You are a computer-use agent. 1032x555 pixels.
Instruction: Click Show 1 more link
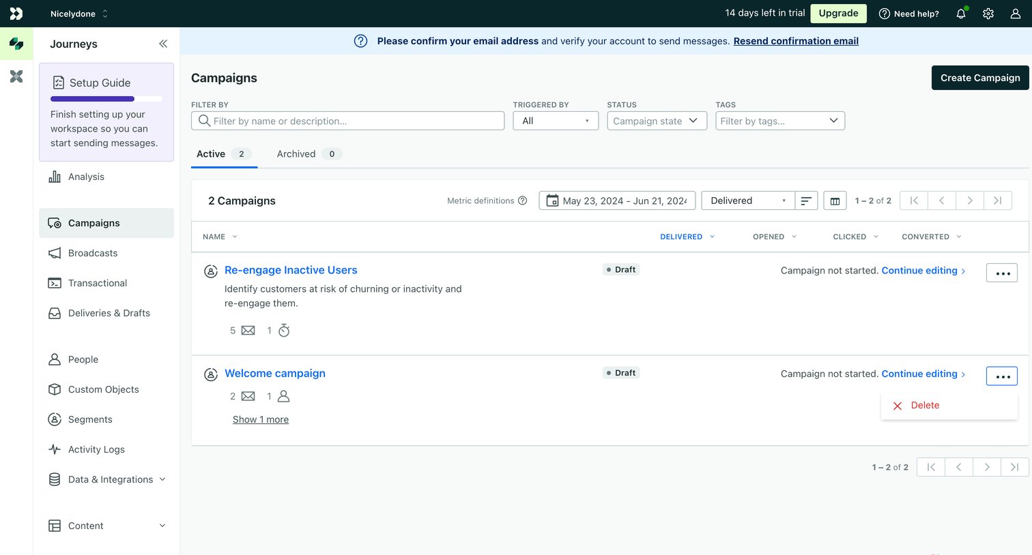[261, 419]
